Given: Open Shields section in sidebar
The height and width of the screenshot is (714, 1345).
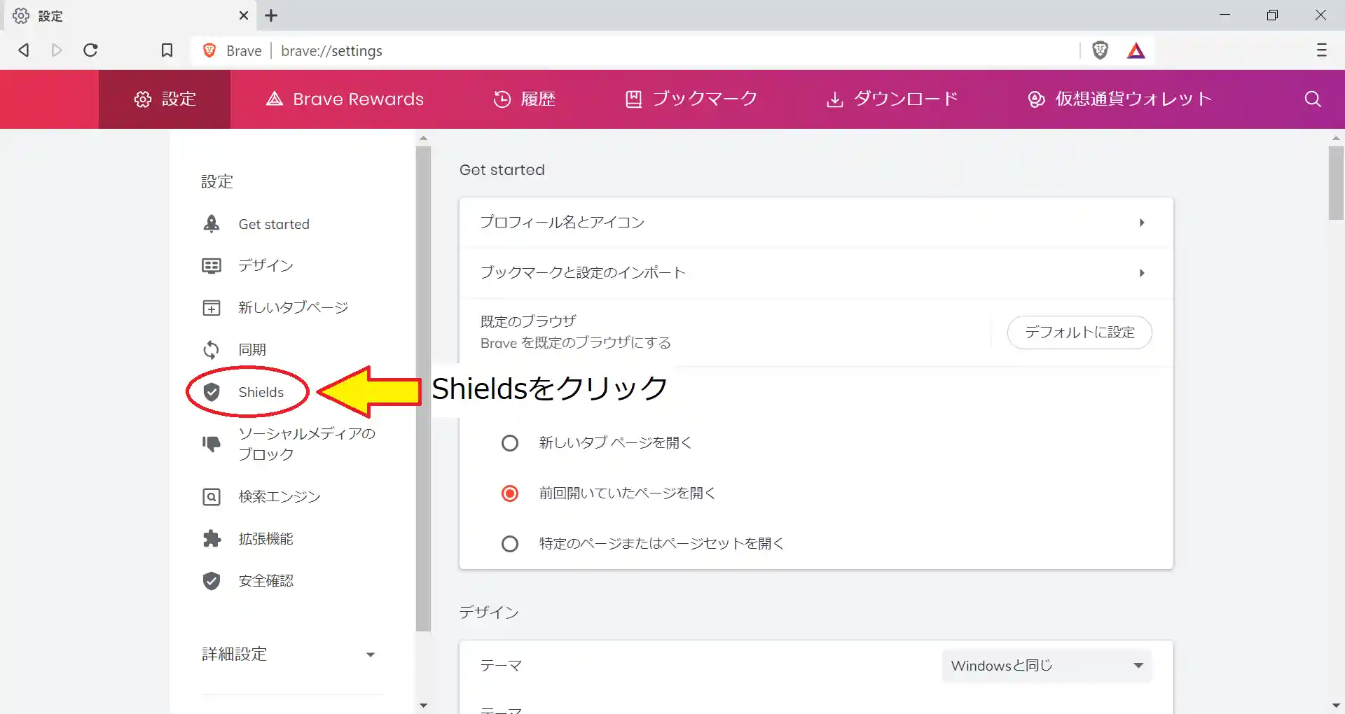Looking at the screenshot, I should click(260, 392).
